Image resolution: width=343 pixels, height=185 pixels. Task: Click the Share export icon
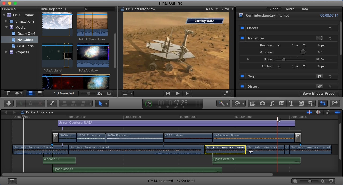point(334,103)
